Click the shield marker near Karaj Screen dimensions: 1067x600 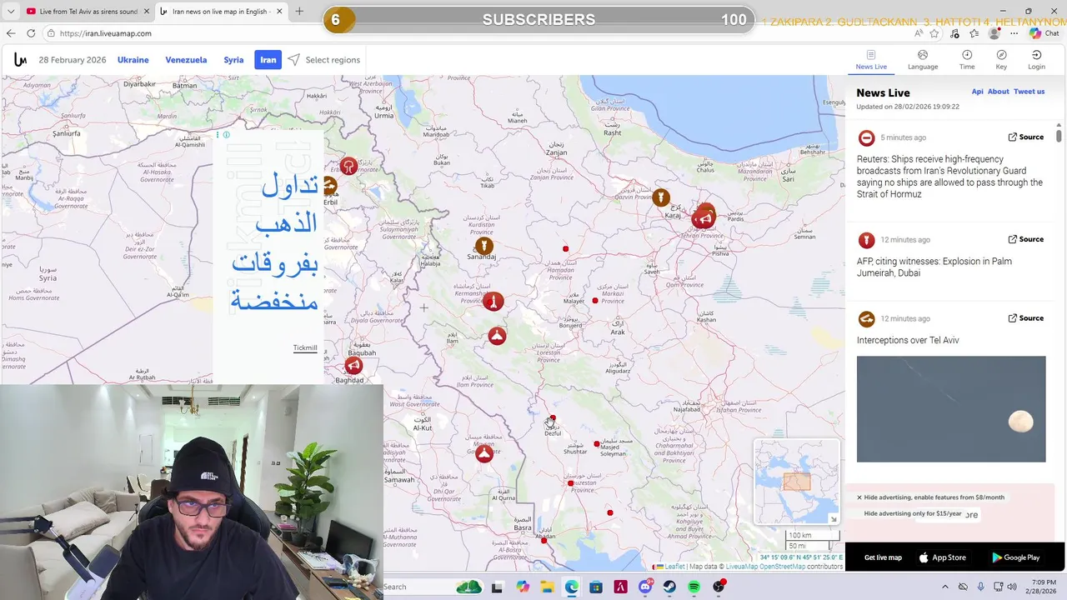click(661, 197)
